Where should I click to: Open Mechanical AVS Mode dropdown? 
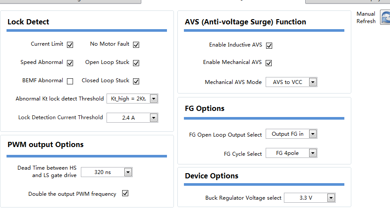(312, 82)
